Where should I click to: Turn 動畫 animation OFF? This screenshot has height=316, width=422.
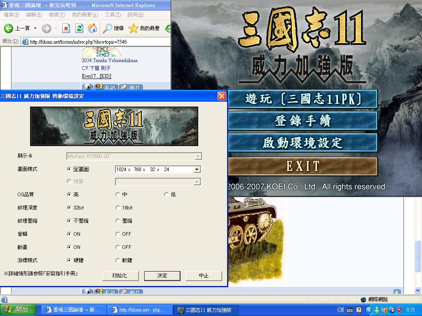click(117, 247)
